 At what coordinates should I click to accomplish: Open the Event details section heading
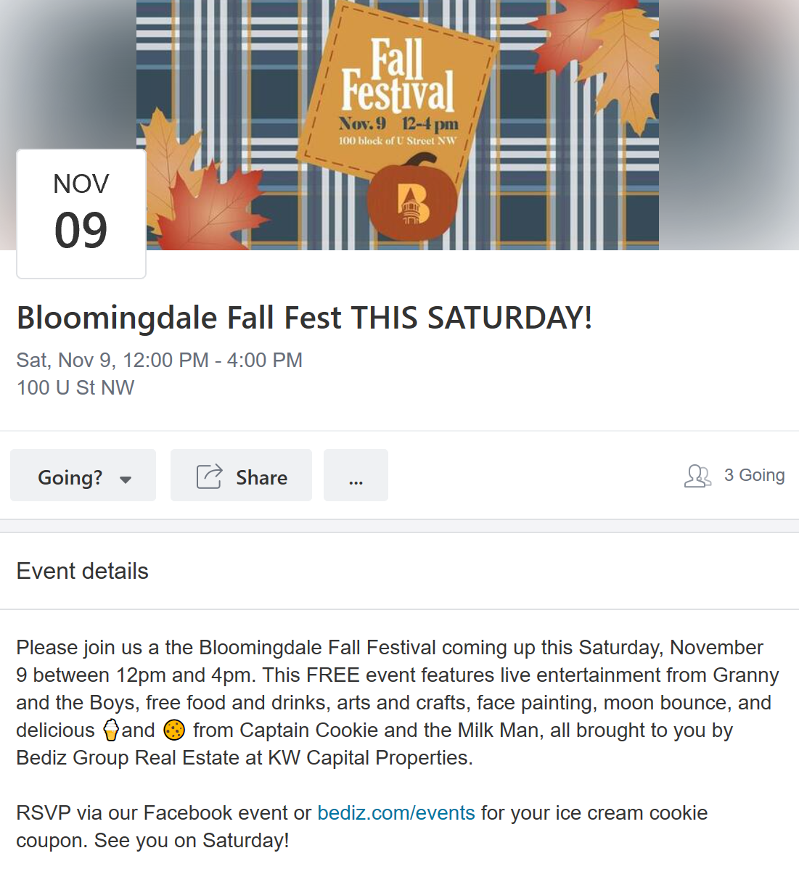pos(82,572)
